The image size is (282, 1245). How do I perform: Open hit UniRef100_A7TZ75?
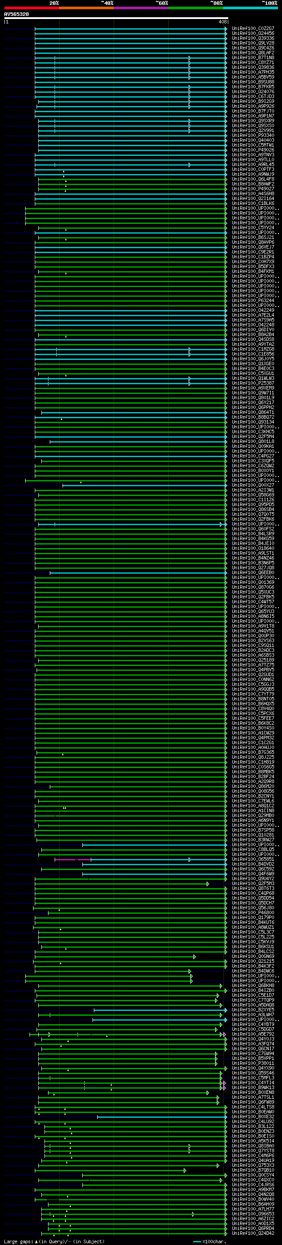point(253,665)
